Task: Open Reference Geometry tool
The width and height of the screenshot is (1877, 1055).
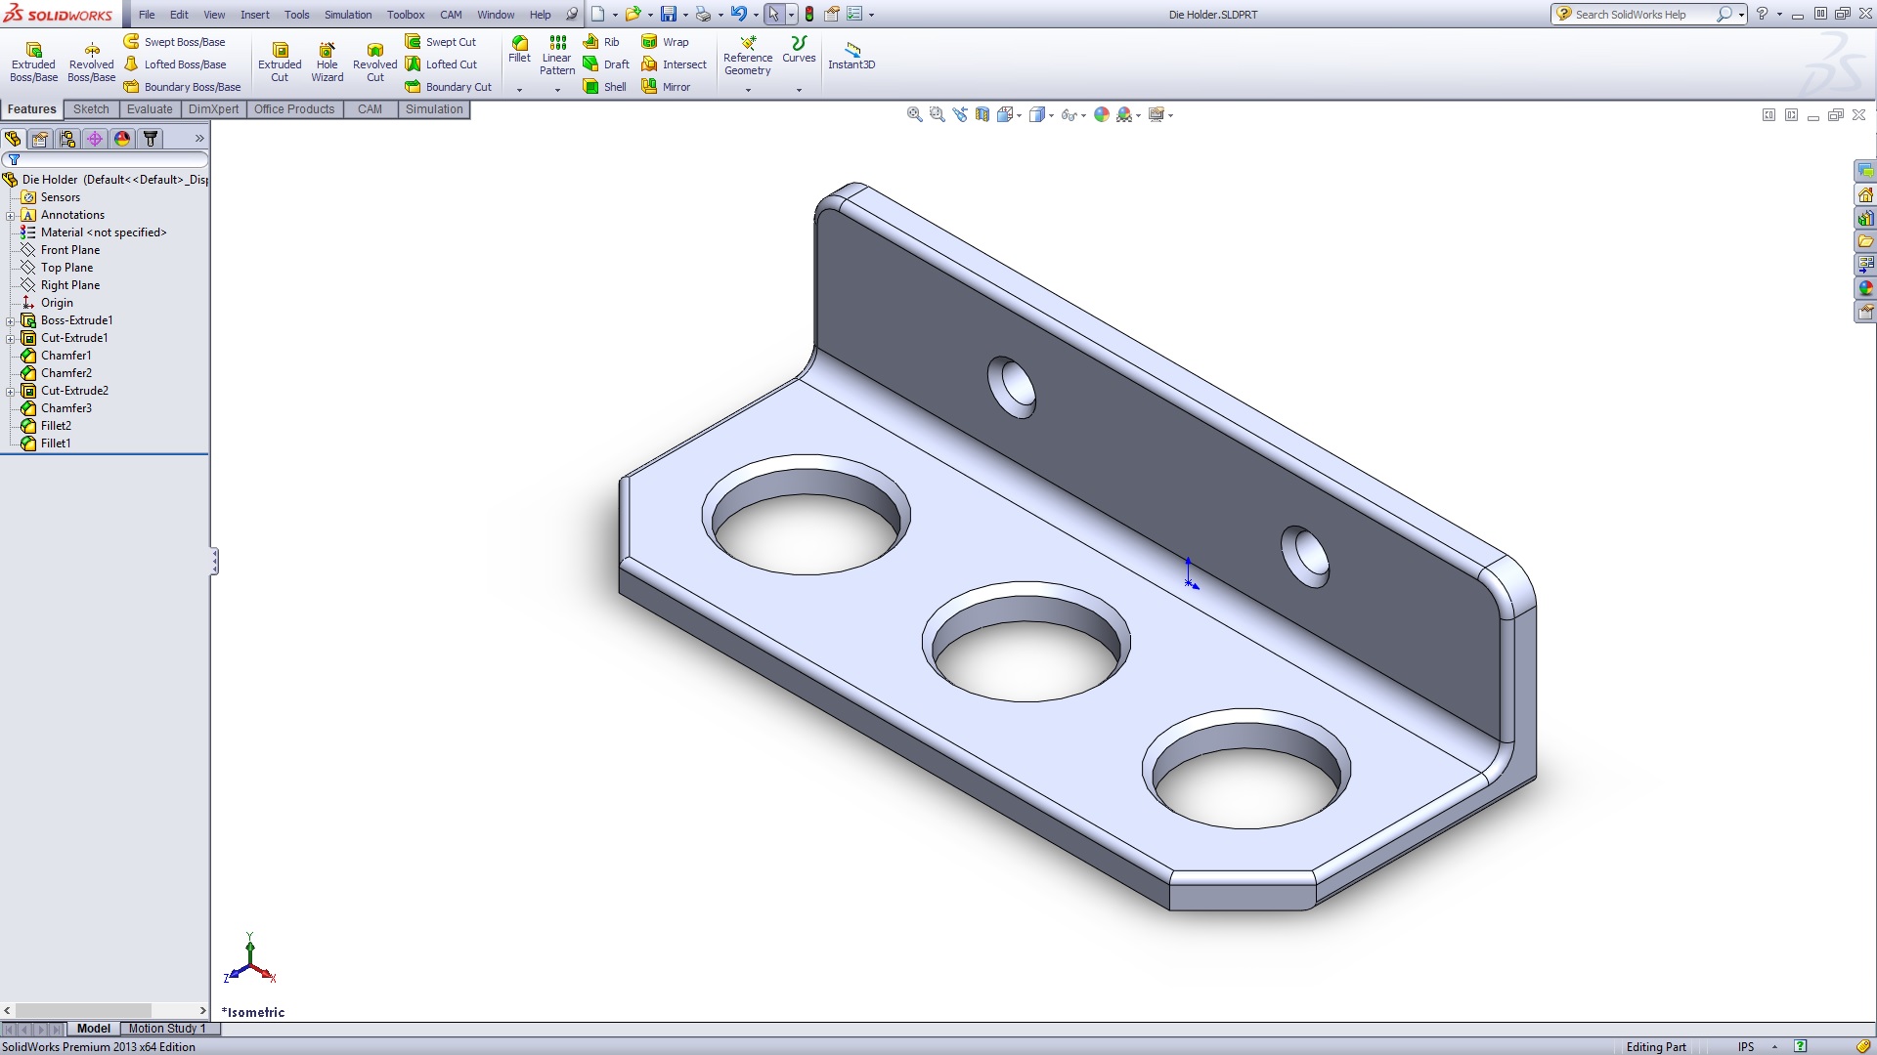Action: coord(748,56)
